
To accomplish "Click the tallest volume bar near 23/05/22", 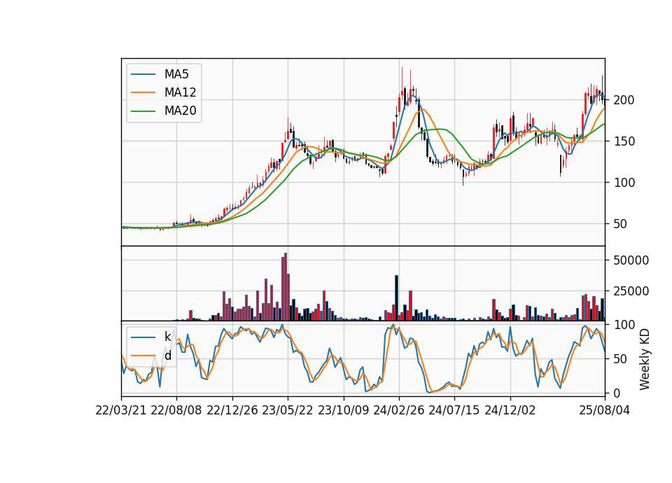I will click(286, 287).
